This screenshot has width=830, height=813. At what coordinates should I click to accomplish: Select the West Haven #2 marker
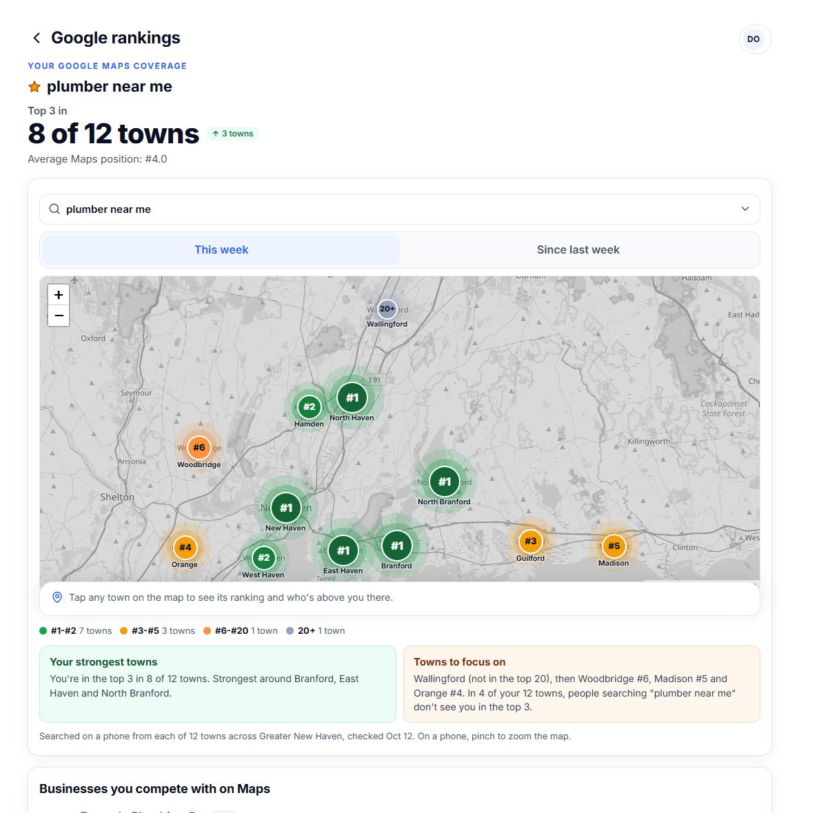[263, 557]
